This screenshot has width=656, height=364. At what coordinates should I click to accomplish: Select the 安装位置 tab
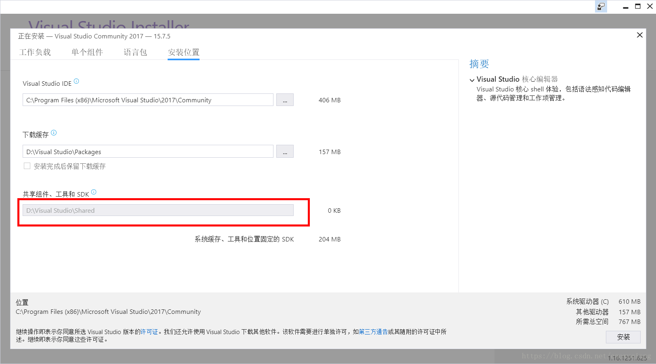(184, 52)
